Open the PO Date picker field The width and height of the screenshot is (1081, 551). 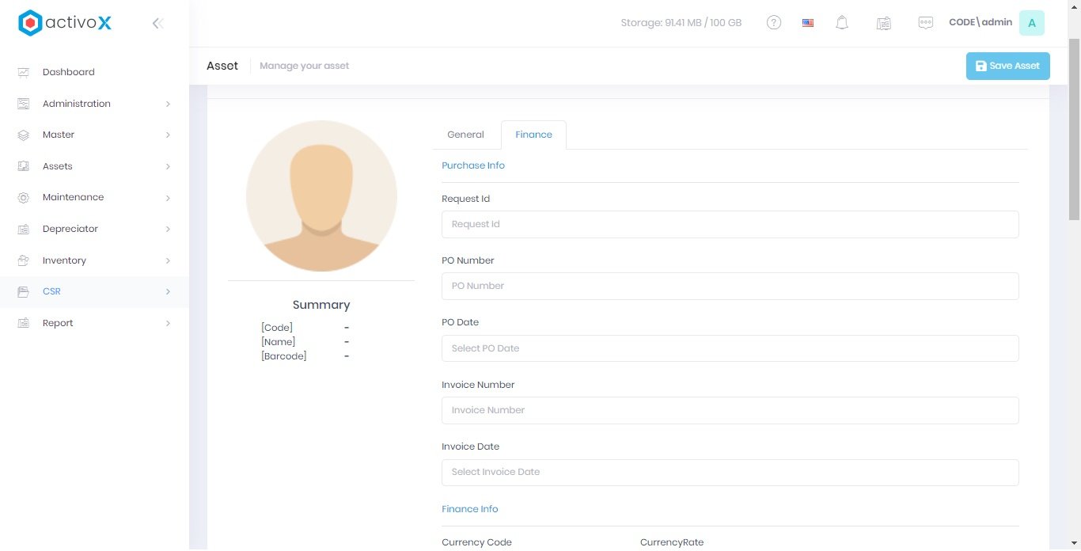pos(730,348)
